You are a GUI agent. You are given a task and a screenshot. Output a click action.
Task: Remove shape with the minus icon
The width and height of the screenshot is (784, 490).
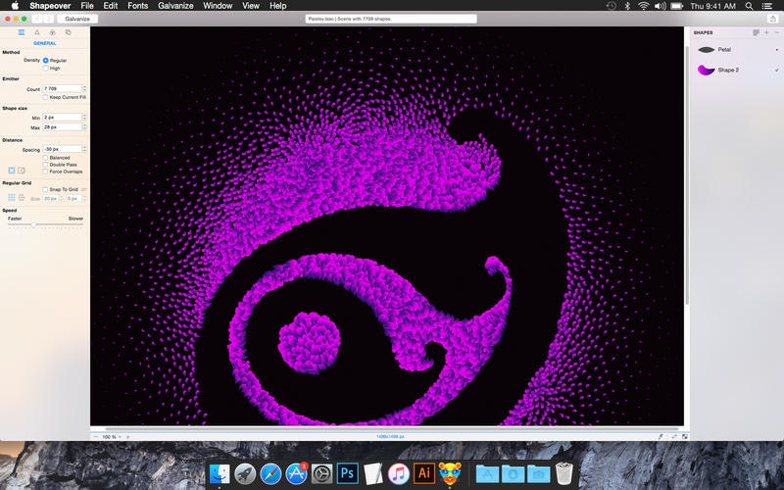[x=777, y=32]
